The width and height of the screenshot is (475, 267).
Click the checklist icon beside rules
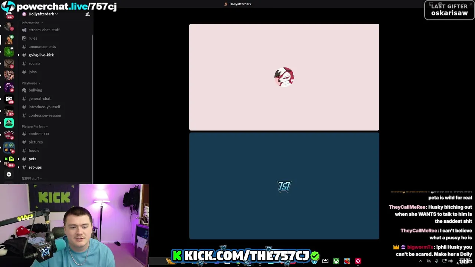click(24, 38)
